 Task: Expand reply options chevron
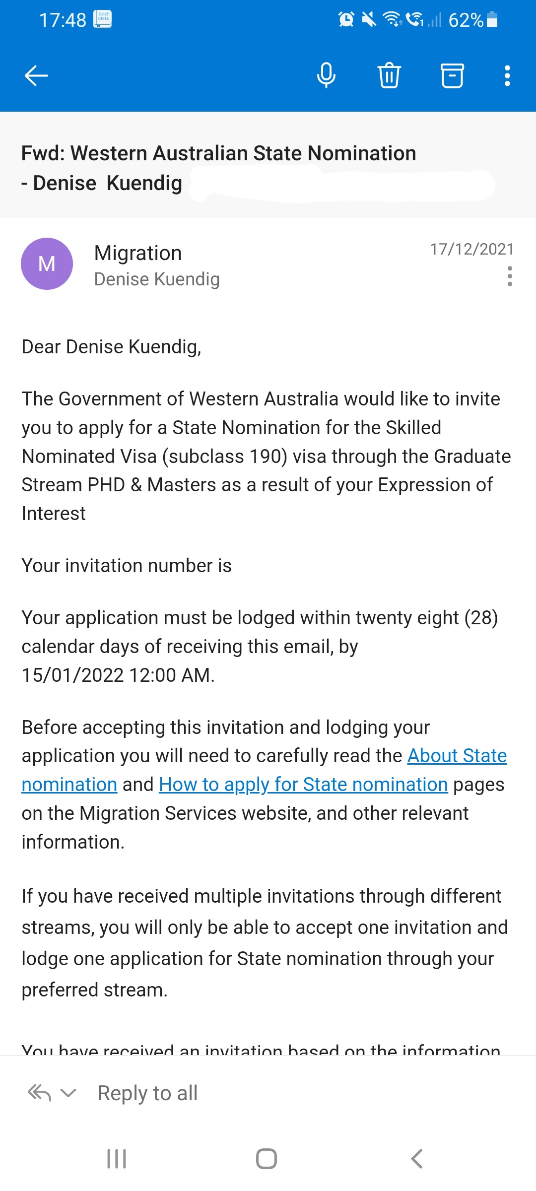68,1093
